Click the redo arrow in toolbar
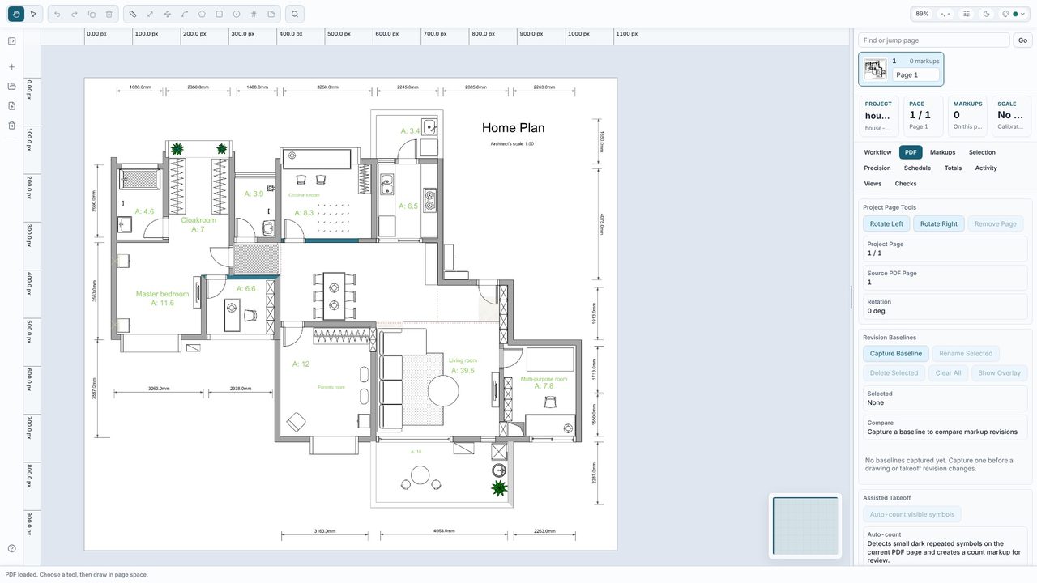1037x583 pixels. click(x=75, y=14)
